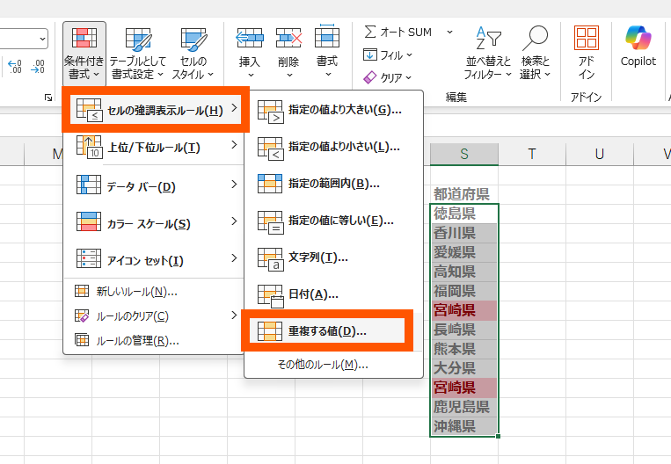Click the オート SUM button
671x464 pixels.
398,32
